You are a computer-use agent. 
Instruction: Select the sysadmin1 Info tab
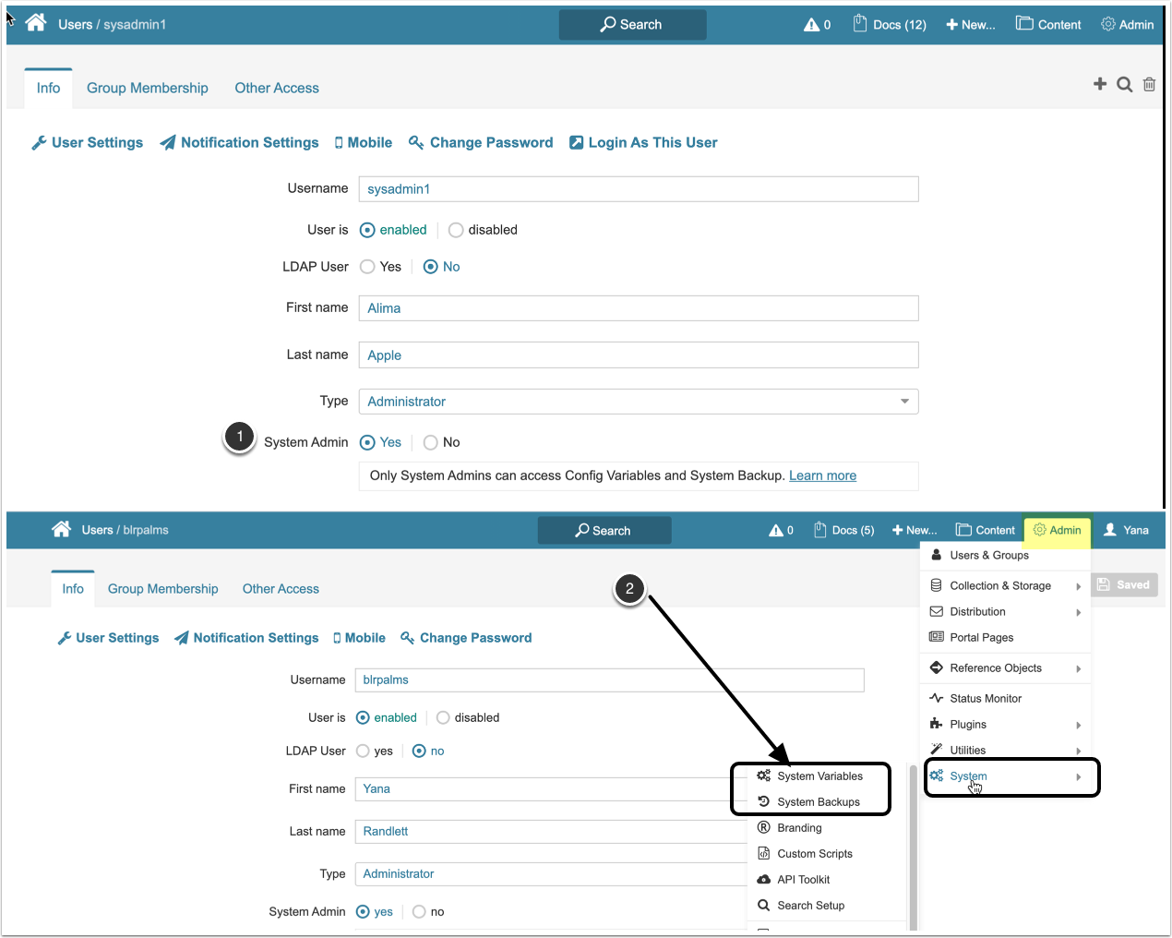48,88
